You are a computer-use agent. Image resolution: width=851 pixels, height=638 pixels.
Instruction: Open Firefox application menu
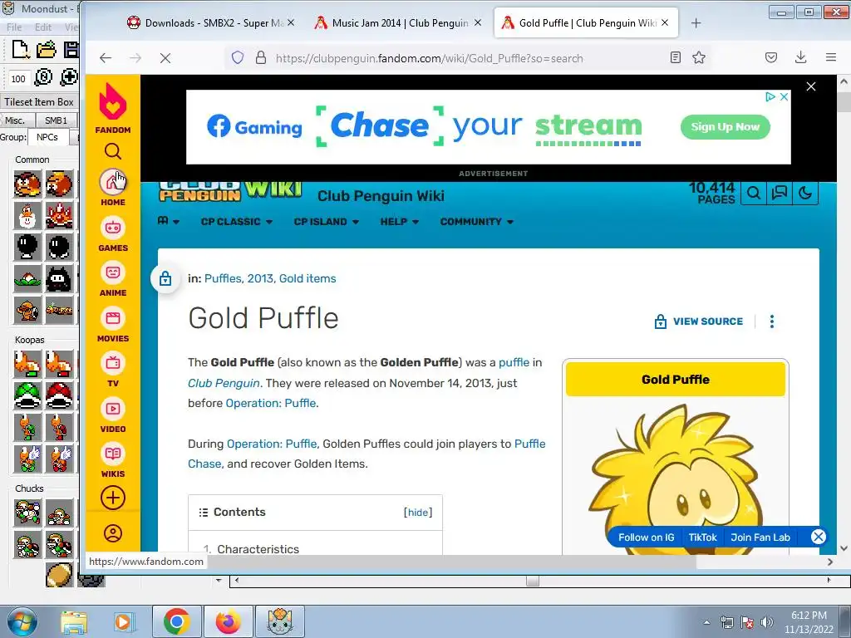(x=830, y=57)
